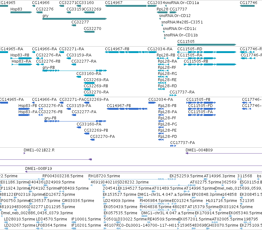
Task: Click RH18720.5prime EST label
Action: pyautogui.click(x=104, y=176)
